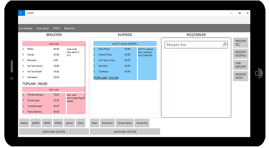This screenshot has height=148, width=269.
Task: Focus the Müşteri Ara search field
Action: coord(196,44)
